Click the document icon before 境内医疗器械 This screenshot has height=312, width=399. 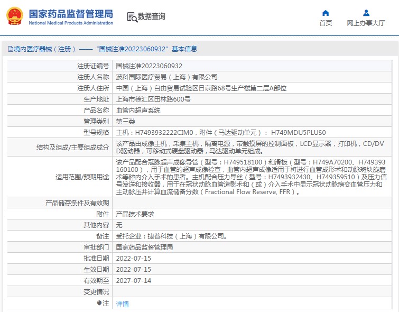pos(11,49)
